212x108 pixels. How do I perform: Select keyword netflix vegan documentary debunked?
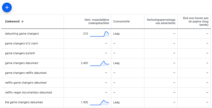(29, 93)
